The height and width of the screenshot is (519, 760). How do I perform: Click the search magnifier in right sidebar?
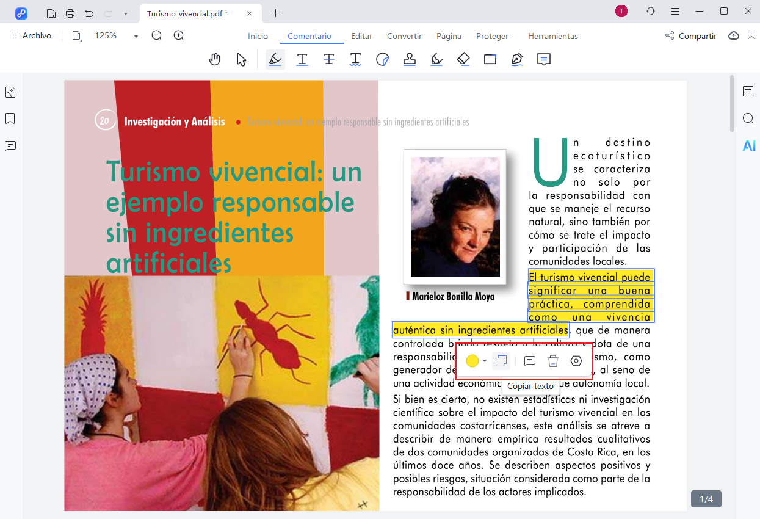click(748, 118)
